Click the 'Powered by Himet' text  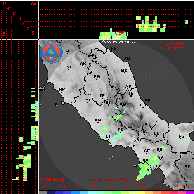pos(118,42)
